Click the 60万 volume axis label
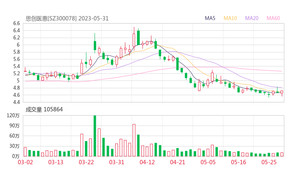The image size is (288, 171). [14, 136]
